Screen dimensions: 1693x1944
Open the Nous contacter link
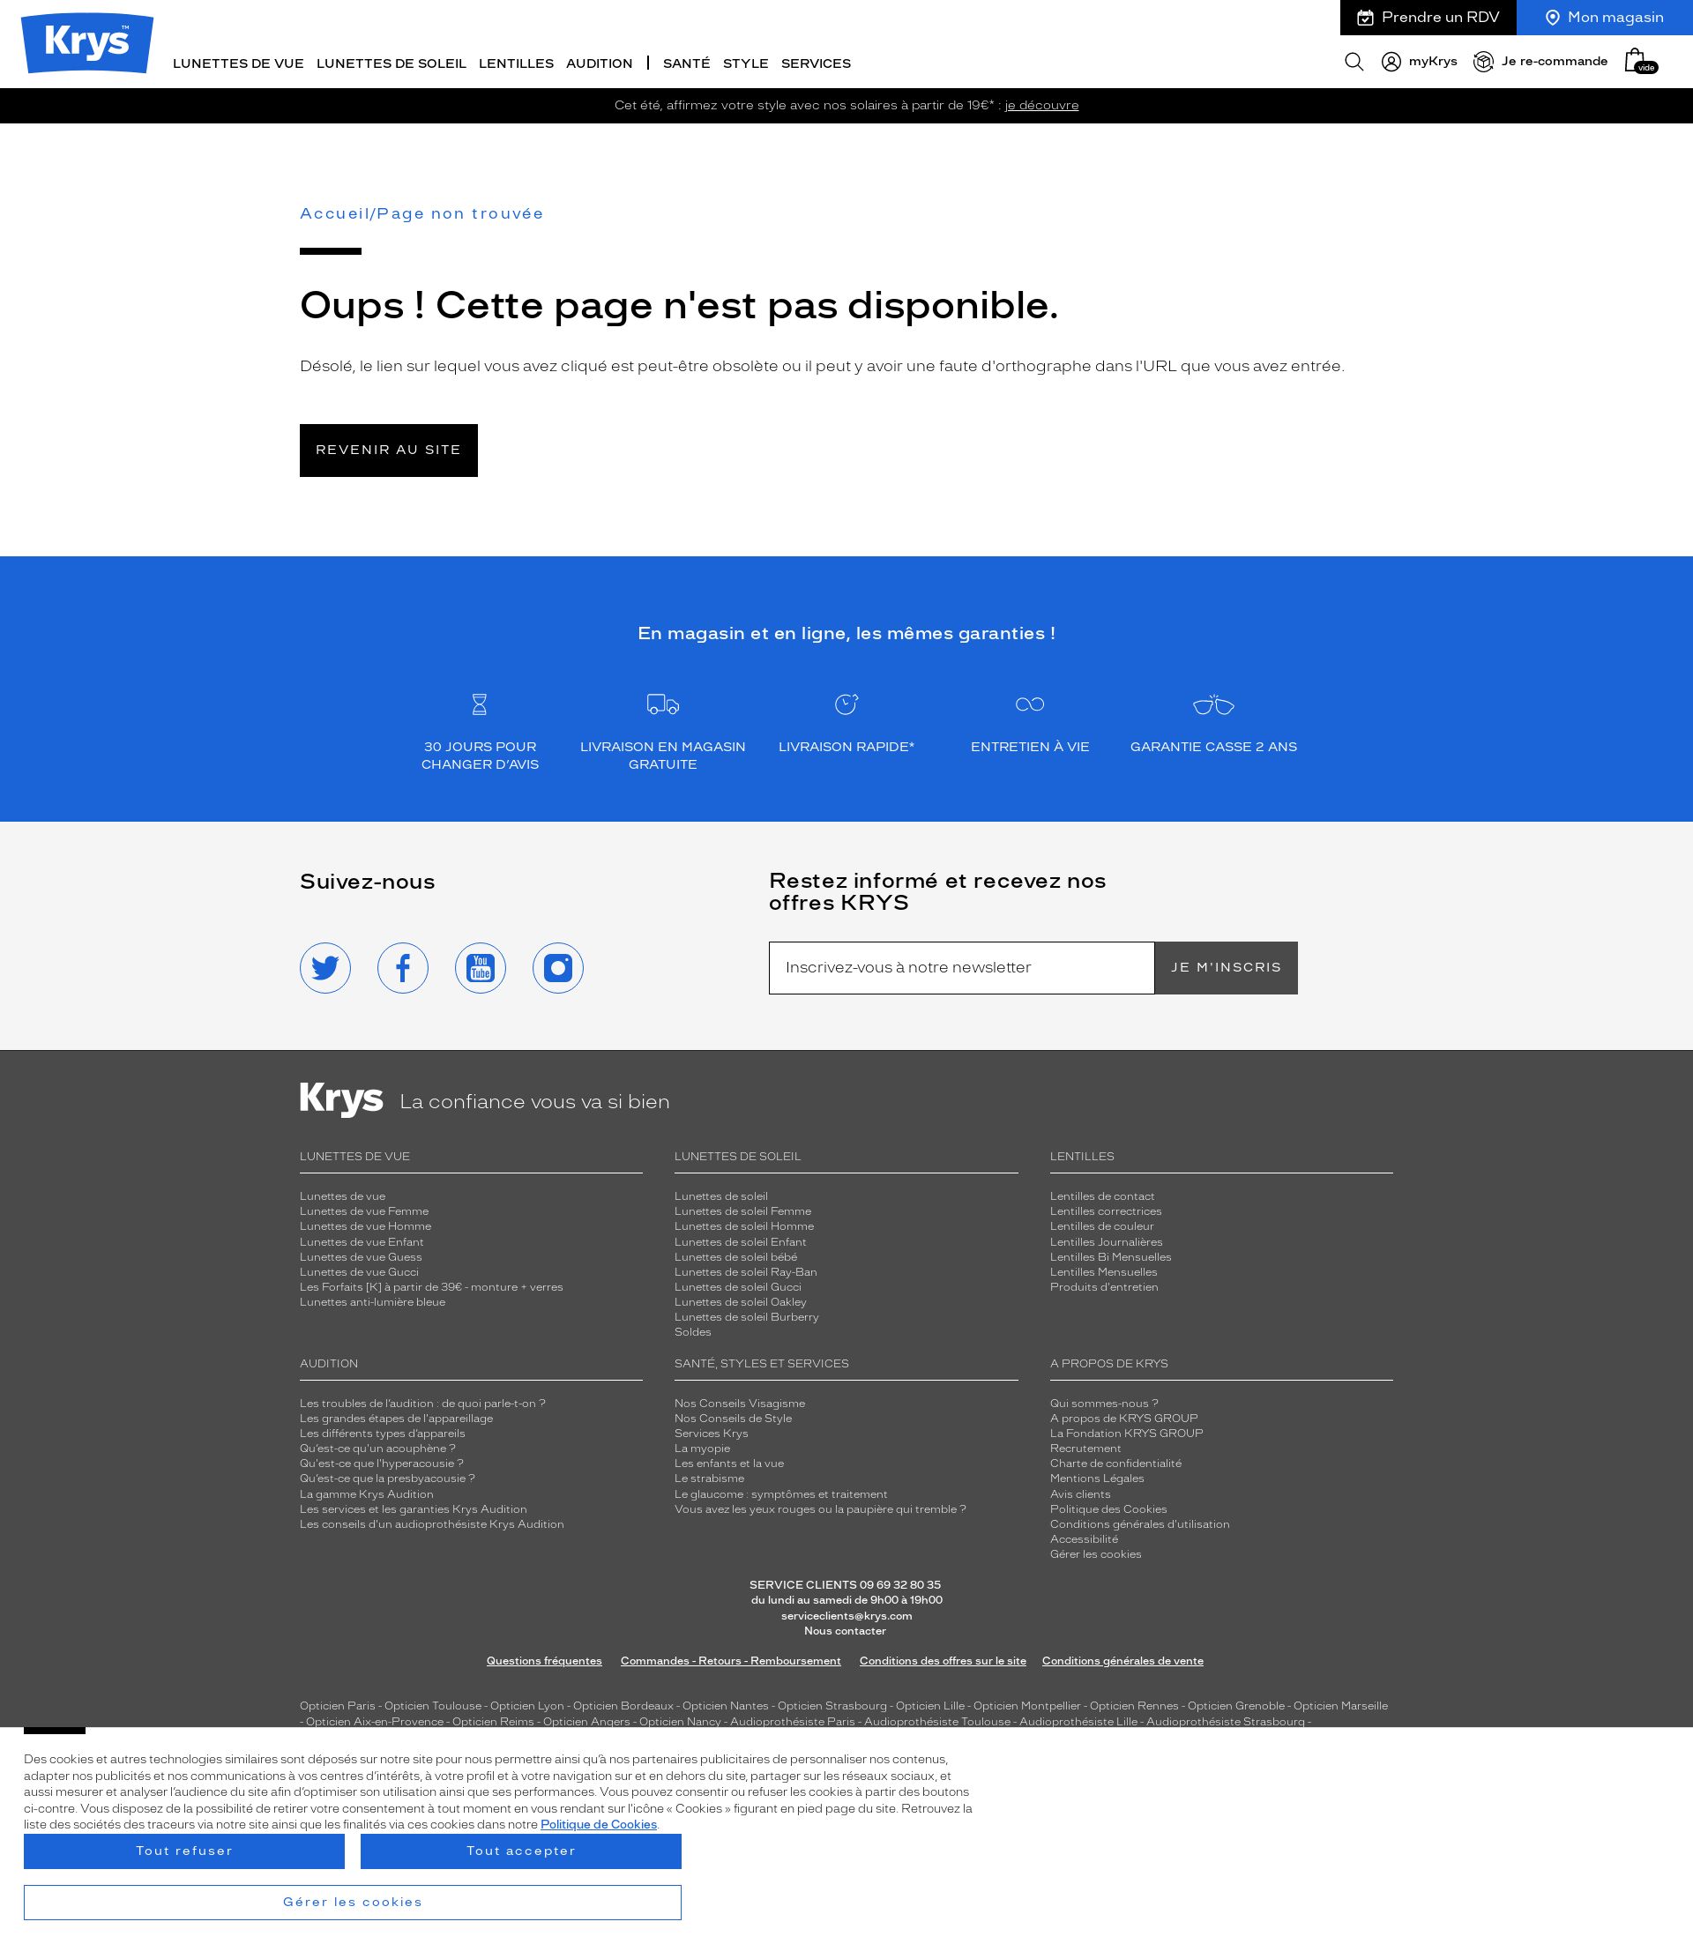point(845,1630)
